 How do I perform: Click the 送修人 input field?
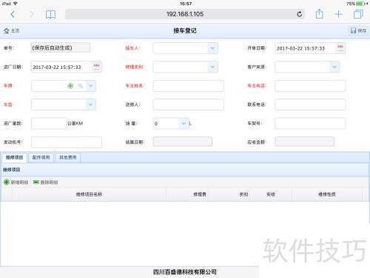point(189,105)
